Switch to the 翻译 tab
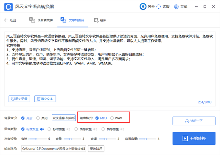220x155 pixels. 99,20
